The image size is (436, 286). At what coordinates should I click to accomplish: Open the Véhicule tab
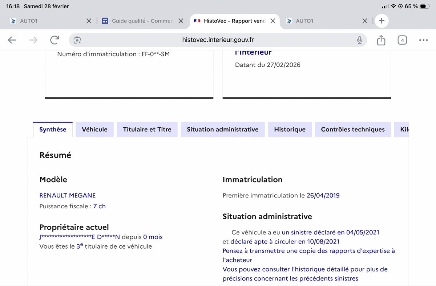coord(94,130)
